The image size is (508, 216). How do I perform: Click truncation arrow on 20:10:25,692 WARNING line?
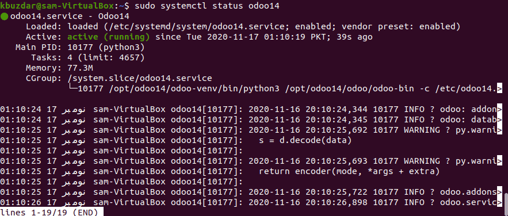(x=499, y=130)
